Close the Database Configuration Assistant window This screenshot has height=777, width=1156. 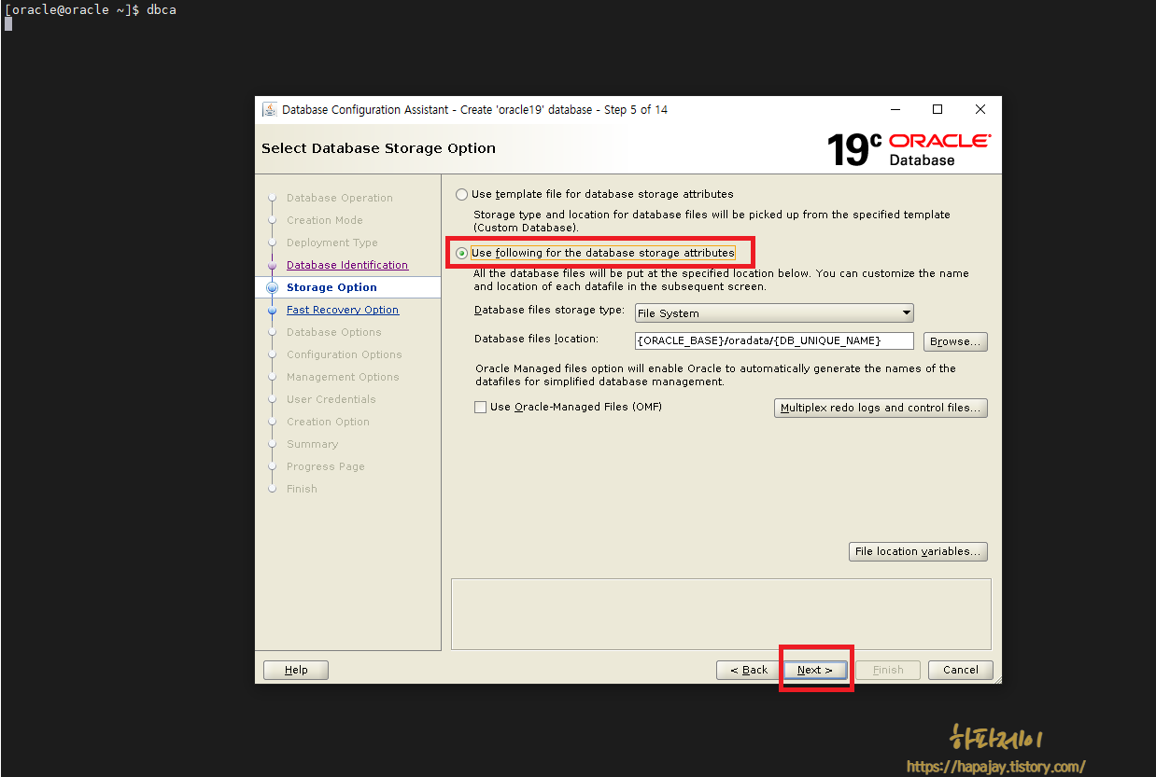pos(980,109)
